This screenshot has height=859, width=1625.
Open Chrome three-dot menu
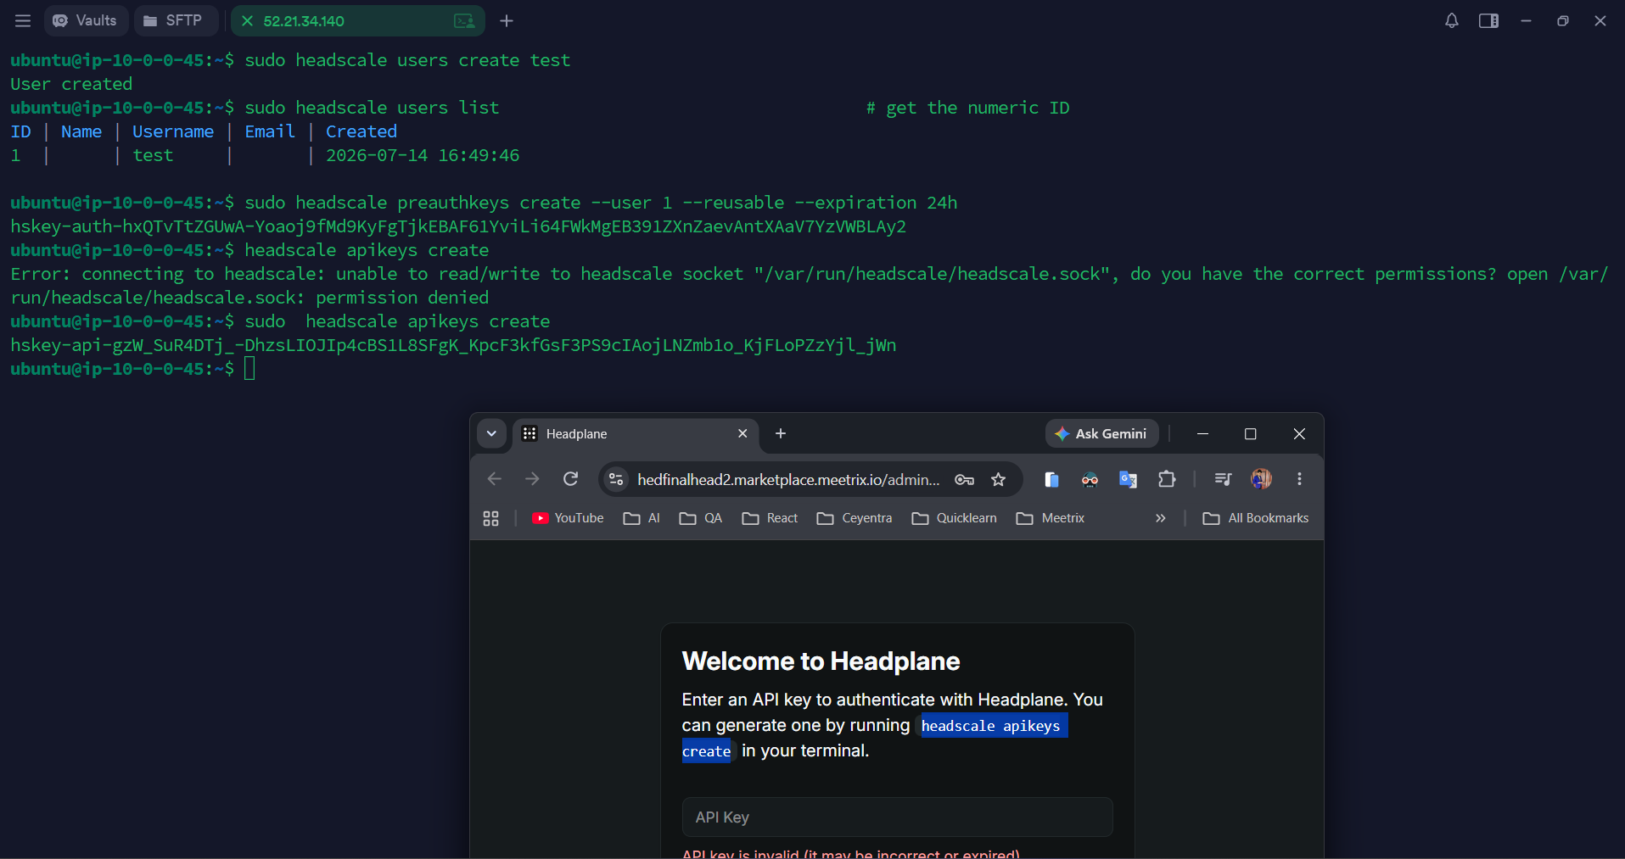pos(1299,479)
